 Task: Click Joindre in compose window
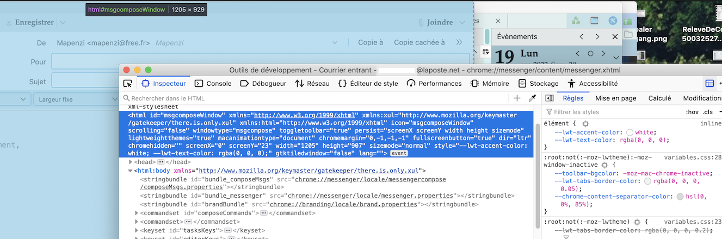click(435, 22)
